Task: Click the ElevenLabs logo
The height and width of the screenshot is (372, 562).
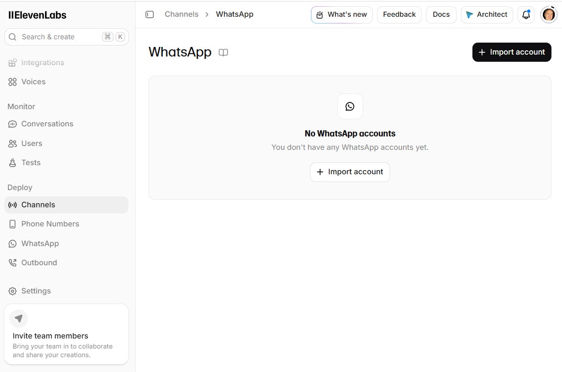Action: (37, 15)
